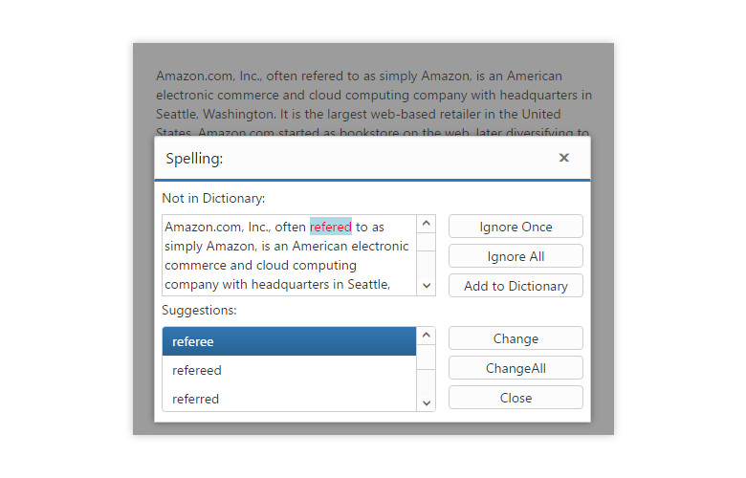Select the 'referee' suggestion
Viewport: 746px width, 478px height.
[x=289, y=341]
